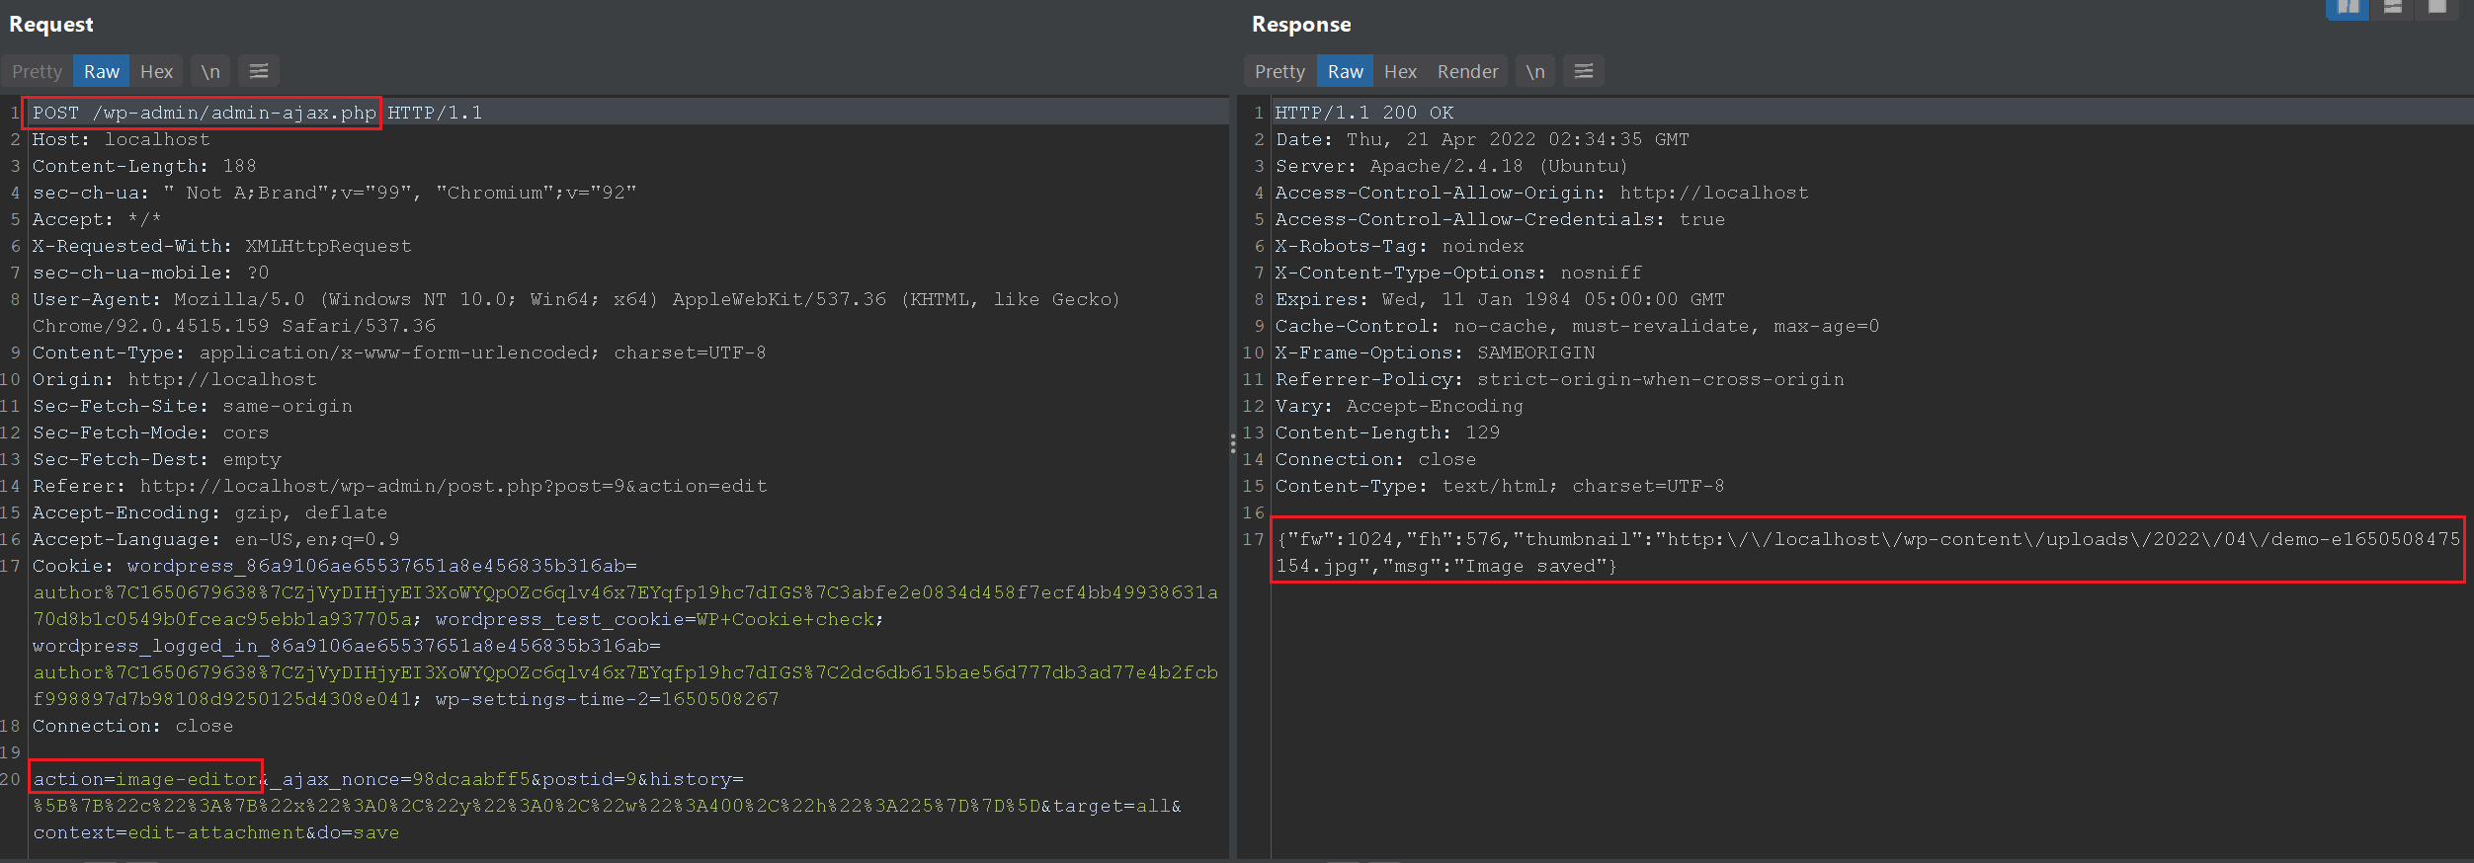Click the wordpress_logged_in cookie name line

[347, 646]
